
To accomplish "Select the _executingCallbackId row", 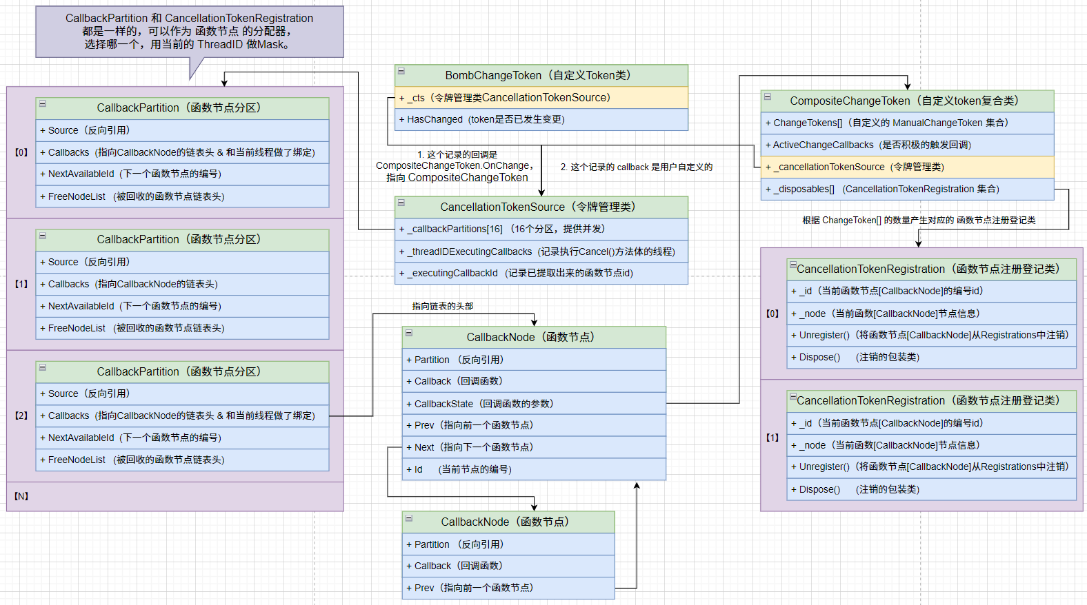I will pyautogui.click(x=541, y=273).
